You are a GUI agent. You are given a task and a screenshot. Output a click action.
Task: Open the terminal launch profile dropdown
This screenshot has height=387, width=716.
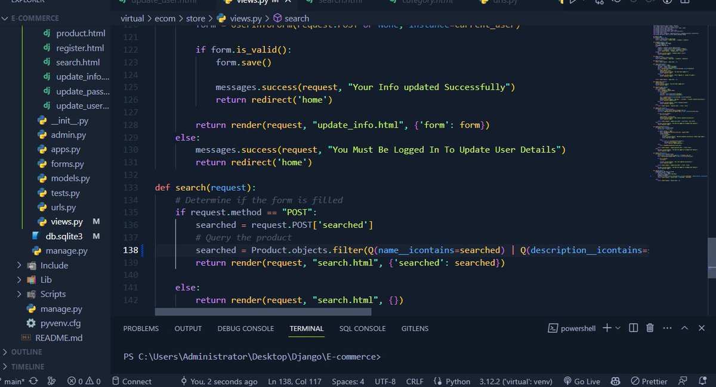coord(618,328)
